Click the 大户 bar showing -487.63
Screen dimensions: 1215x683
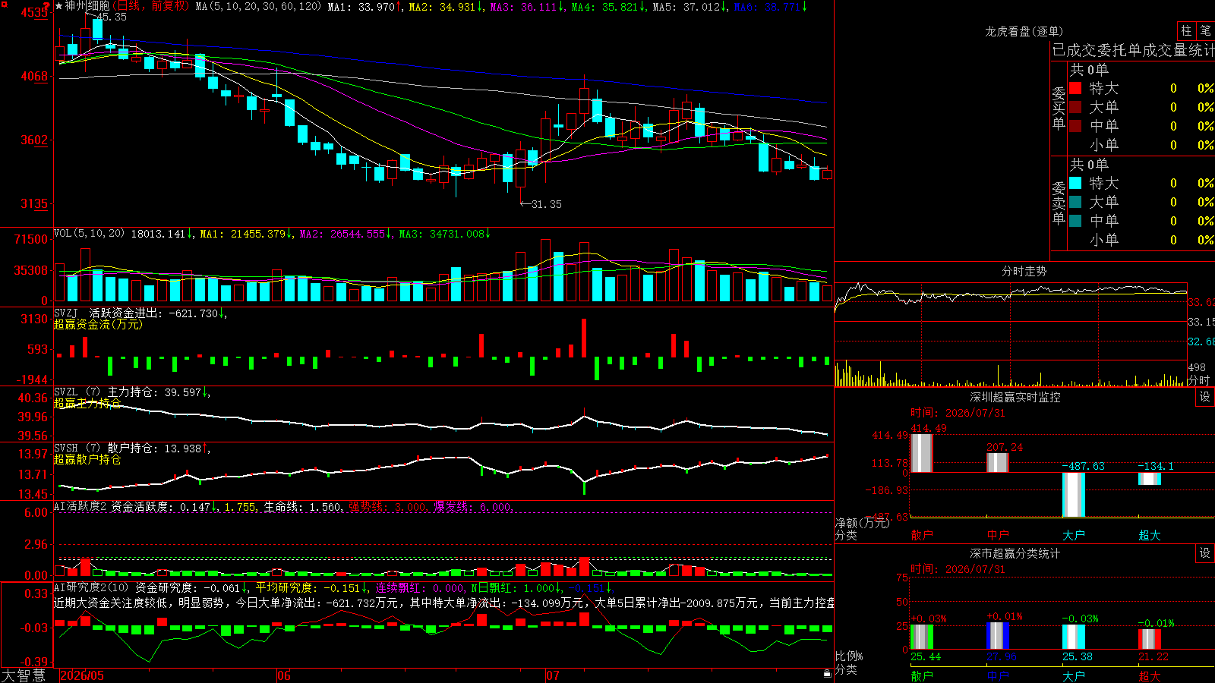pyautogui.click(x=1074, y=495)
